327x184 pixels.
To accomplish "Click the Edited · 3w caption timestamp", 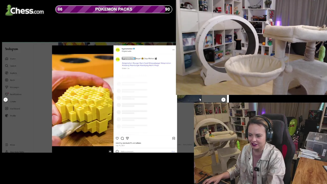I will 126,68.
